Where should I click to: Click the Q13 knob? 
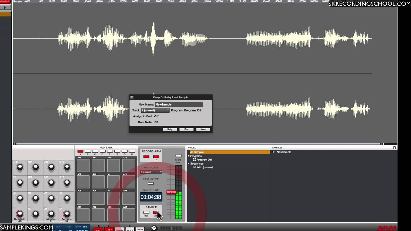tap(20, 167)
